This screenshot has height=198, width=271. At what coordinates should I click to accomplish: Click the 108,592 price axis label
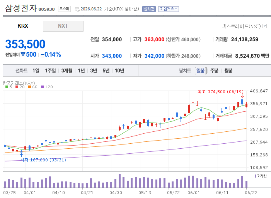tap(259, 168)
